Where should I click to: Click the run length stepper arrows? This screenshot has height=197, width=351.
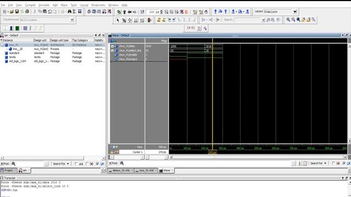click(161, 12)
